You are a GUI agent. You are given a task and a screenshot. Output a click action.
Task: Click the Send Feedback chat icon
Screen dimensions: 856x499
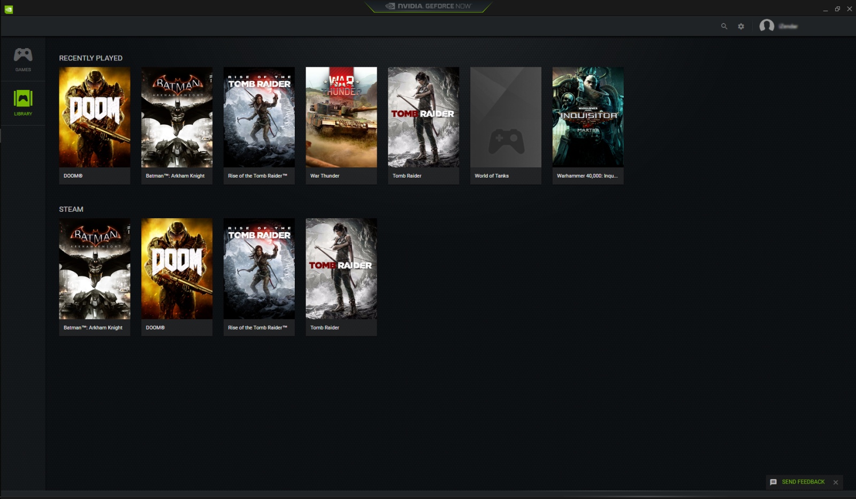click(x=773, y=482)
